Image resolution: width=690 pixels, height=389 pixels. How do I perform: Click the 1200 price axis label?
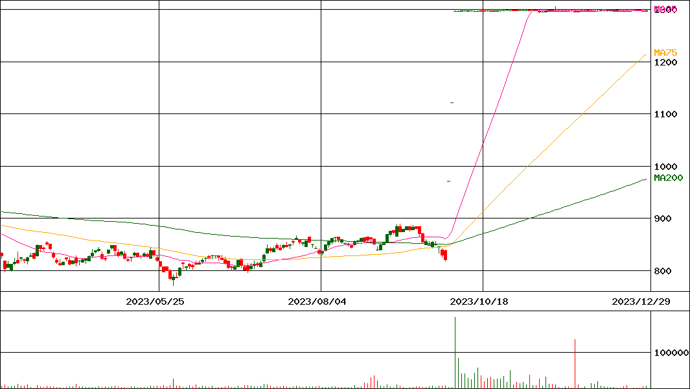click(x=665, y=62)
